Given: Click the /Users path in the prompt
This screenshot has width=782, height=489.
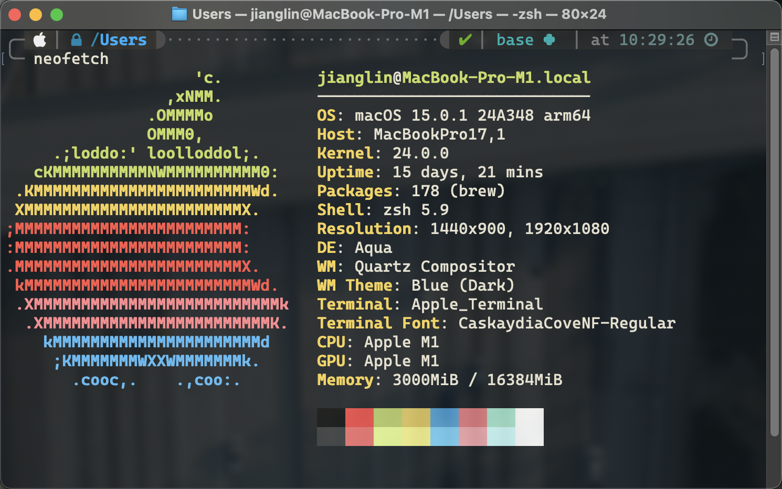Looking at the screenshot, I should 119,40.
